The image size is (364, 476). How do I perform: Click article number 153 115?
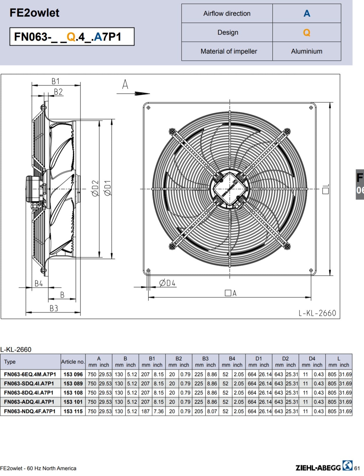pyautogui.click(x=73, y=411)
